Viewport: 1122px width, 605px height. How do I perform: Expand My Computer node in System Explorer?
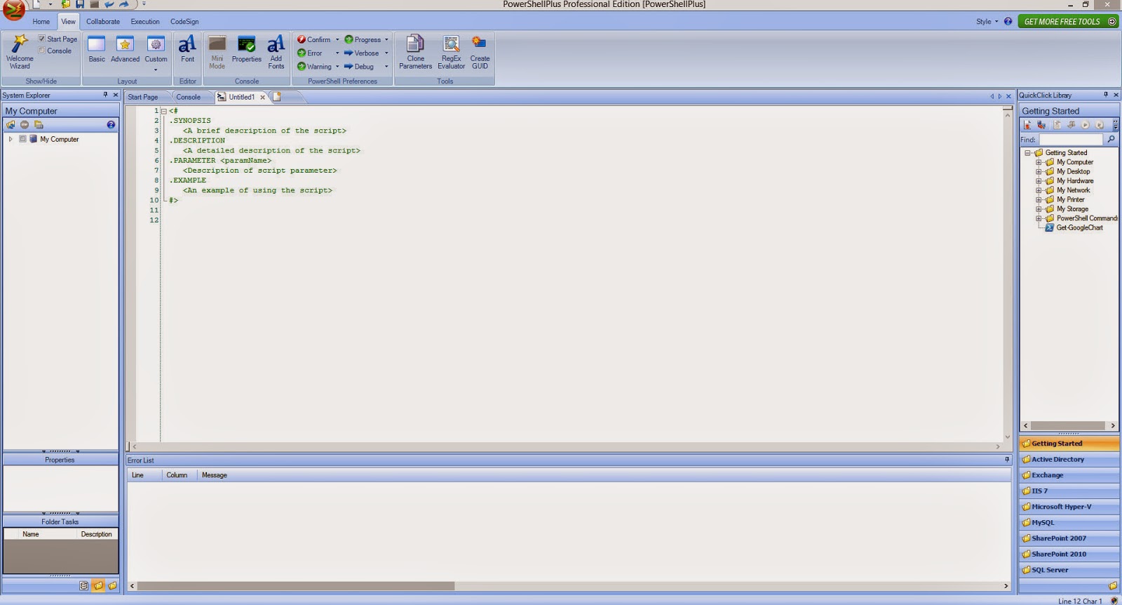[11, 139]
